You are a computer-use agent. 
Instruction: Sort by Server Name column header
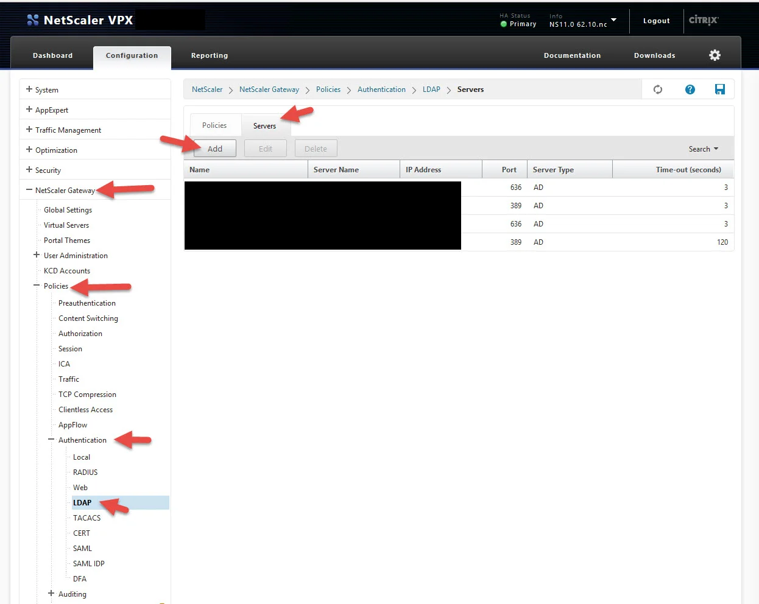click(x=353, y=170)
